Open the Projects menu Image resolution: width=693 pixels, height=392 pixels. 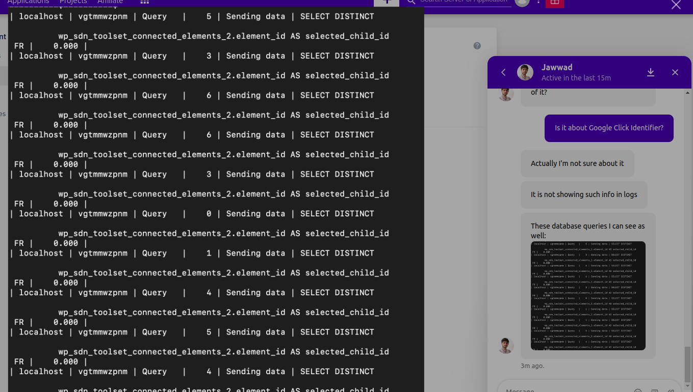pos(73,2)
